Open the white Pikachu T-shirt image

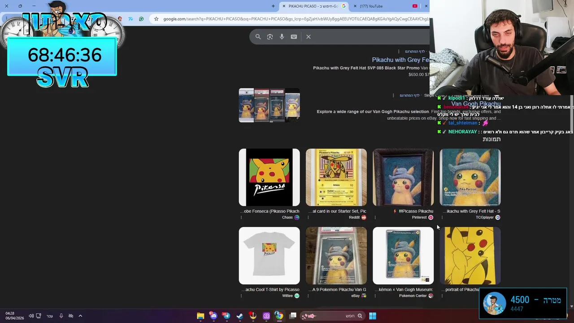[269, 256]
